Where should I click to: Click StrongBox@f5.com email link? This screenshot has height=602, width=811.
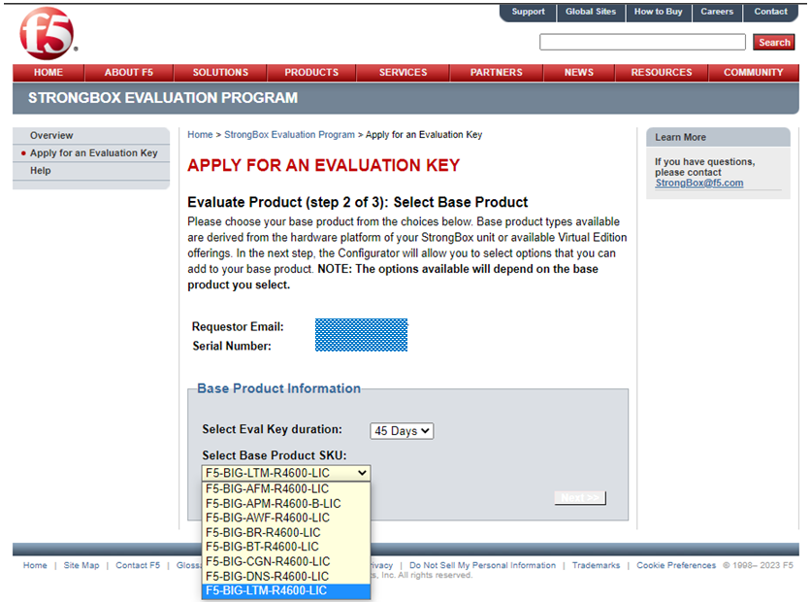point(698,184)
